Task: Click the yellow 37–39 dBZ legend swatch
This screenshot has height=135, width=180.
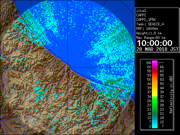Action: point(155,92)
